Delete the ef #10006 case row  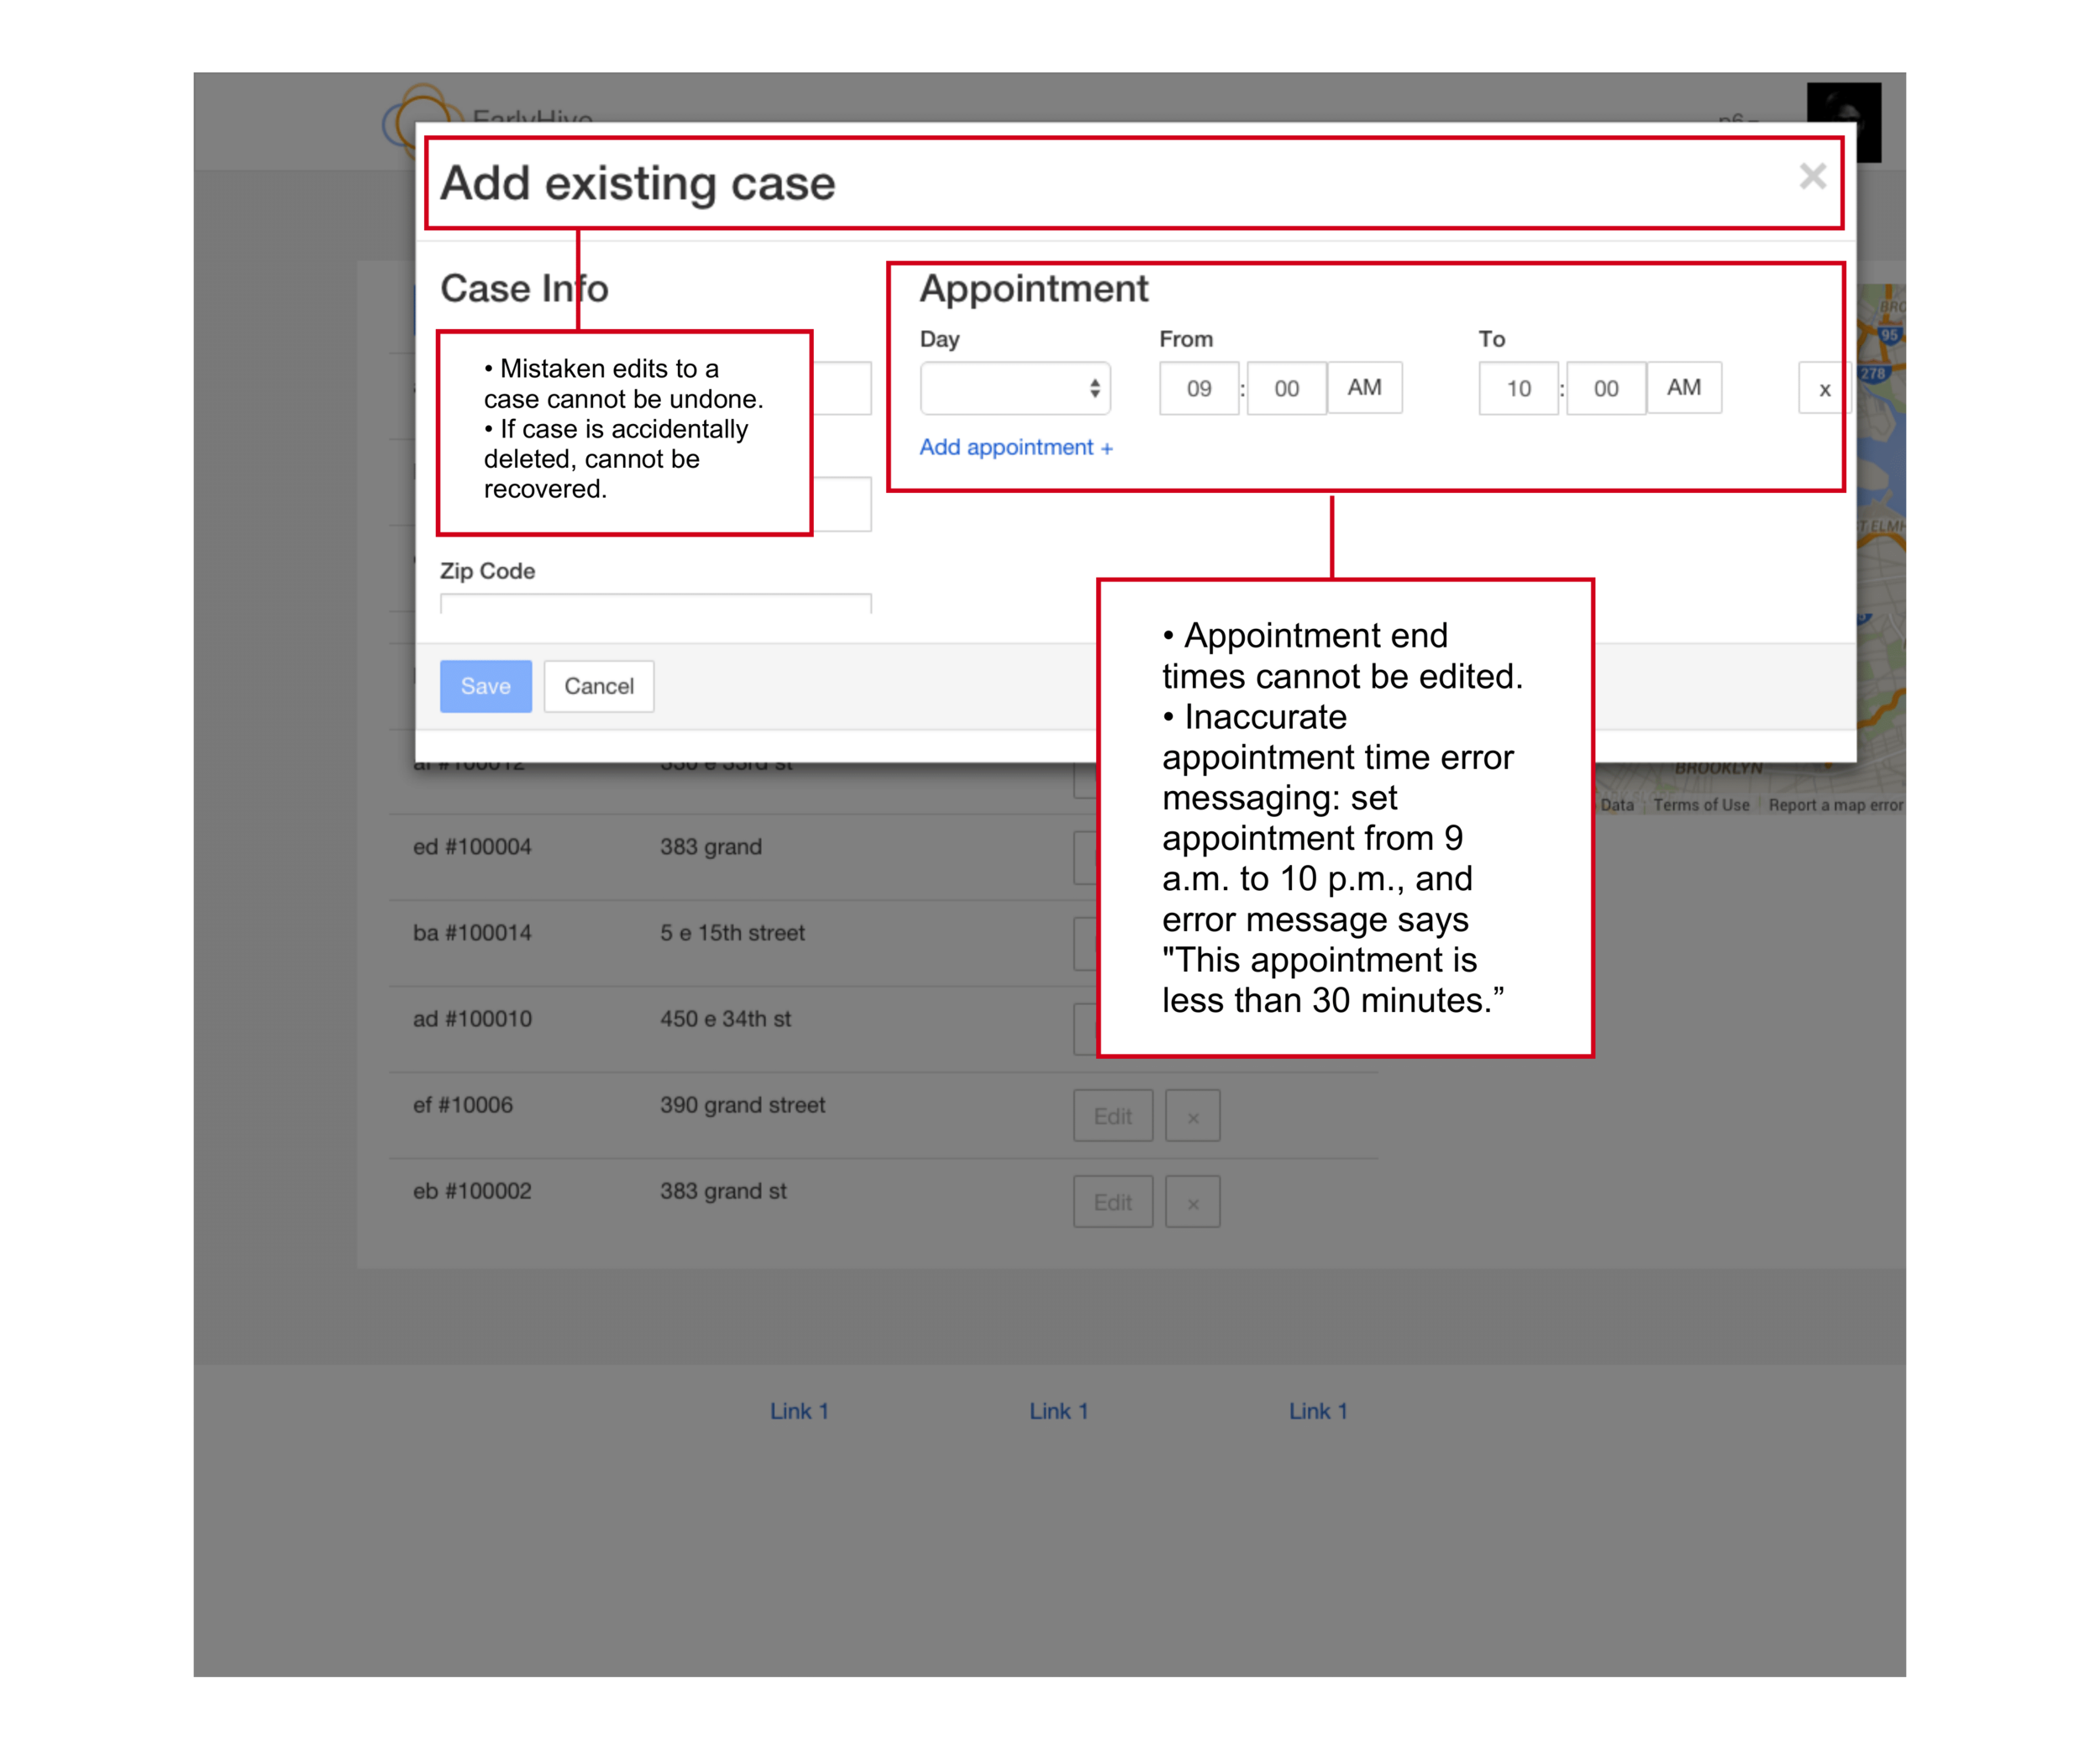click(1193, 1116)
